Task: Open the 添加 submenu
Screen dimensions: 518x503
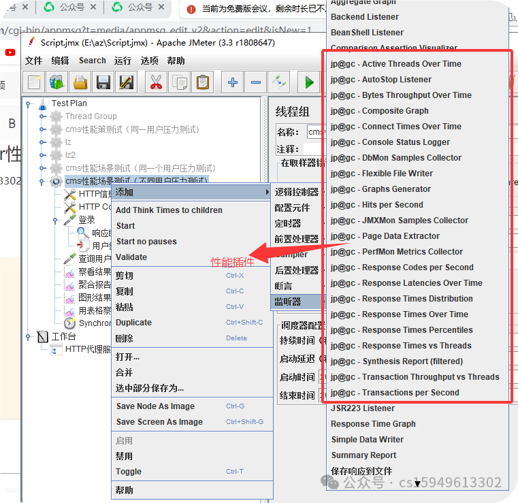Action: 191,192
